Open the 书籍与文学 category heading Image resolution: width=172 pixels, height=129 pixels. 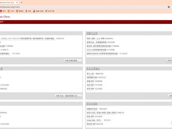pos(92,33)
